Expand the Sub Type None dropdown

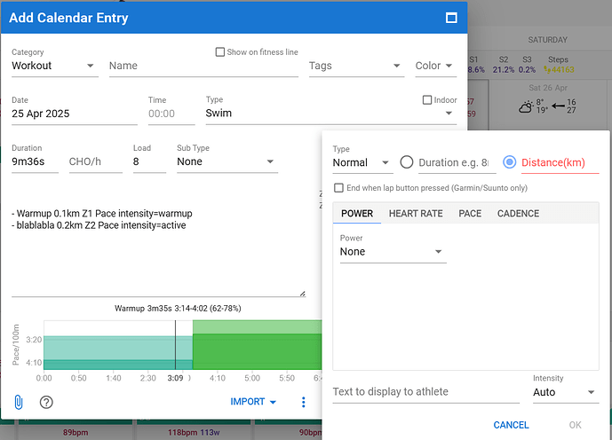(x=227, y=161)
